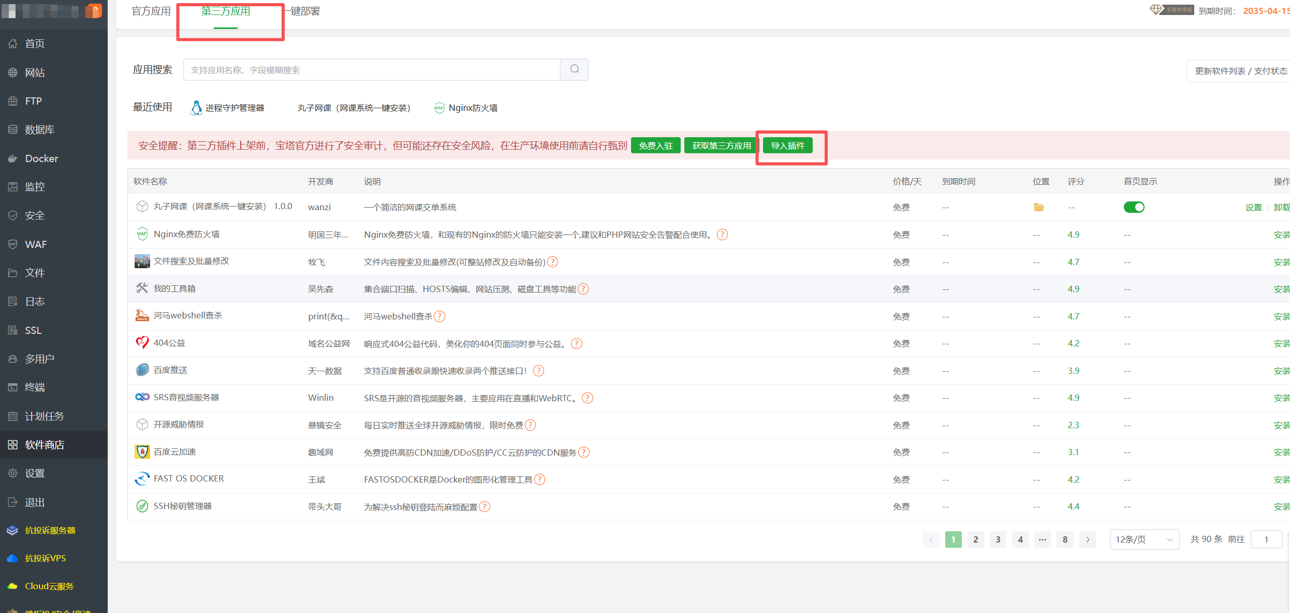
Task: Open recent item Nginx防火墙
Action: [466, 108]
